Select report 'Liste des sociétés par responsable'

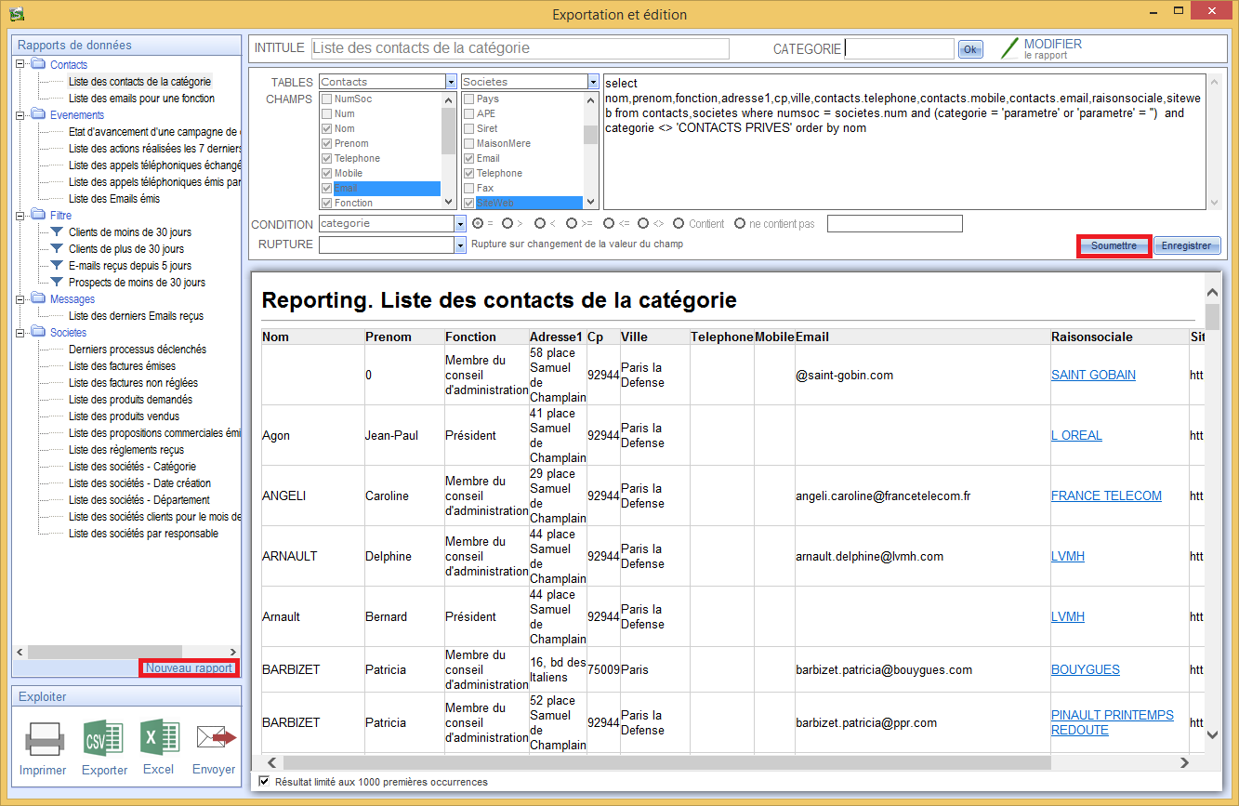(143, 534)
